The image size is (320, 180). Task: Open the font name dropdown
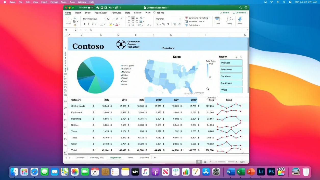click(104, 19)
